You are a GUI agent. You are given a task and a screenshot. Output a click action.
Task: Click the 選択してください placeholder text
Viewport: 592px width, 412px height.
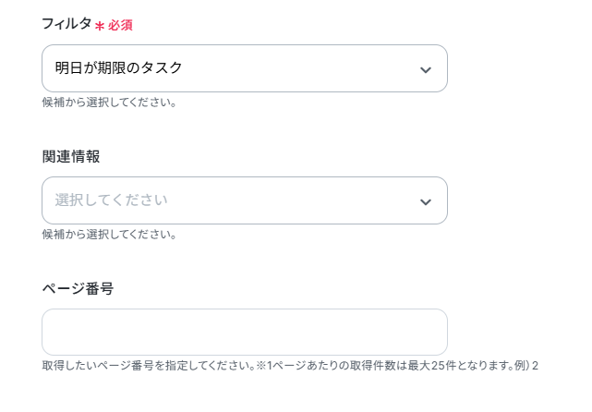(111, 200)
